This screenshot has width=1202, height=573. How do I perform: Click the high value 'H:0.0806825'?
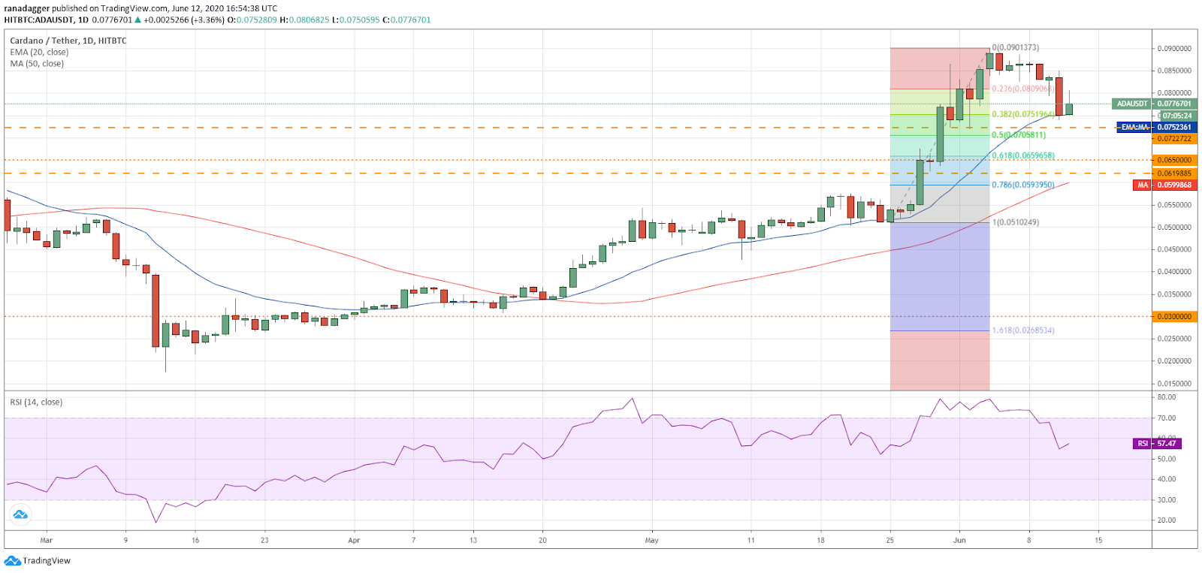(x=304, y=20)
